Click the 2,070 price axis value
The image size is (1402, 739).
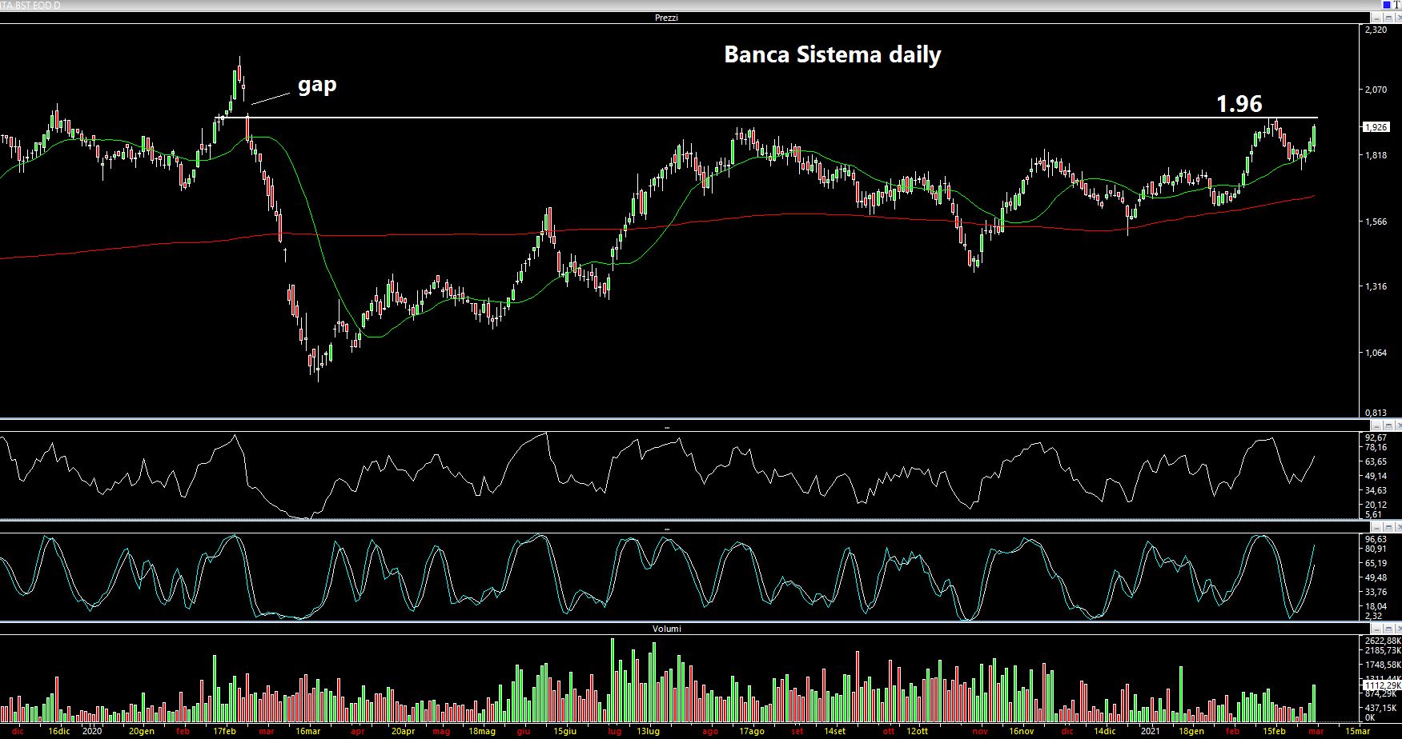point(1376,90)
